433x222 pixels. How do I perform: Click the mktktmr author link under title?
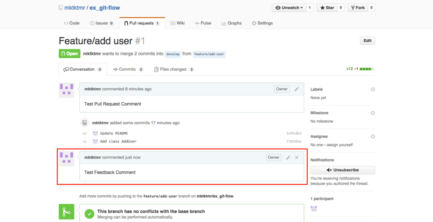[x=92, y=54]
